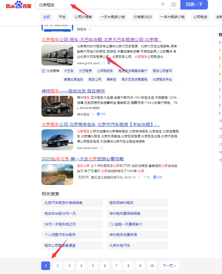Open the 神州租车——自由出发 自在神州 result
The width and height of the screenshot is (222, 274).
[73, 91]
